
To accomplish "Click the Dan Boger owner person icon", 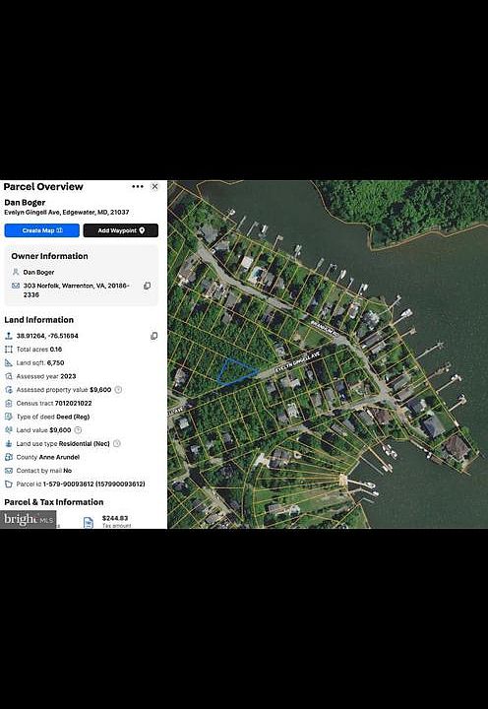I will [x=16, y=272].
